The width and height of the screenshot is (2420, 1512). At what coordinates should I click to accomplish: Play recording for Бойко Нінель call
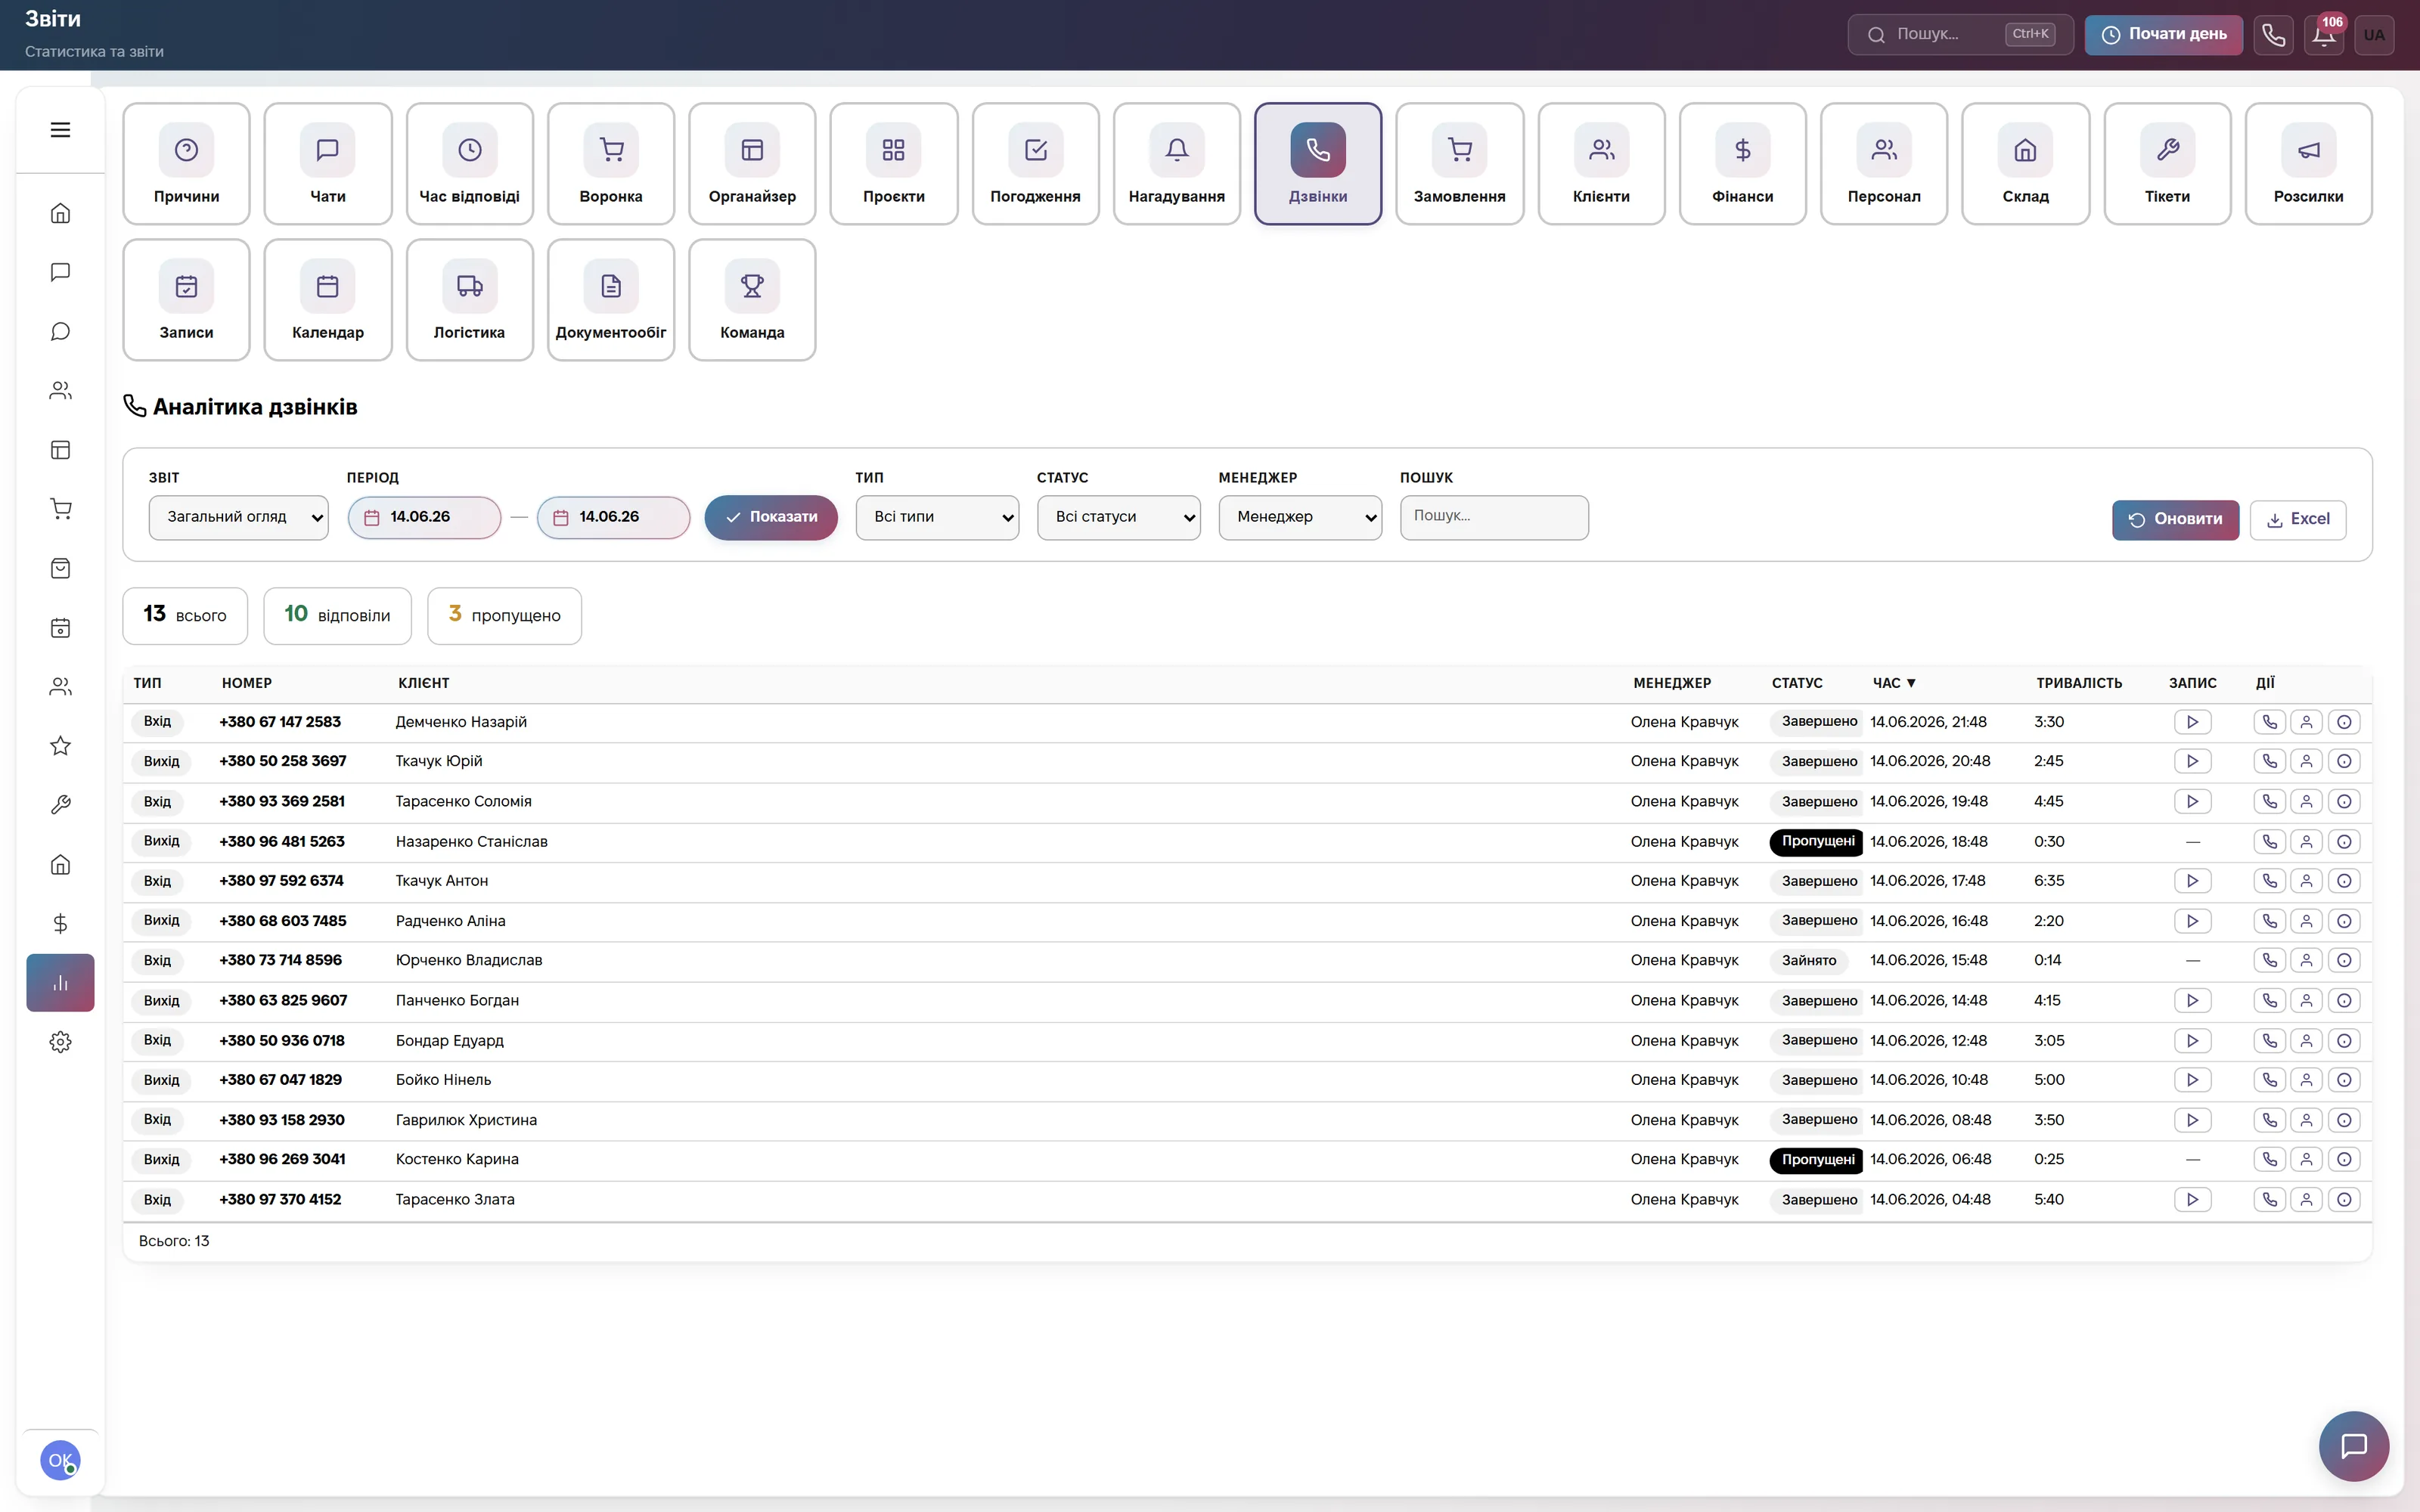click(2192, 1080)
